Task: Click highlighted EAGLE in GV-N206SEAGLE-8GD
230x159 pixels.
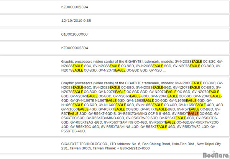Action: [x=135, y=96]
